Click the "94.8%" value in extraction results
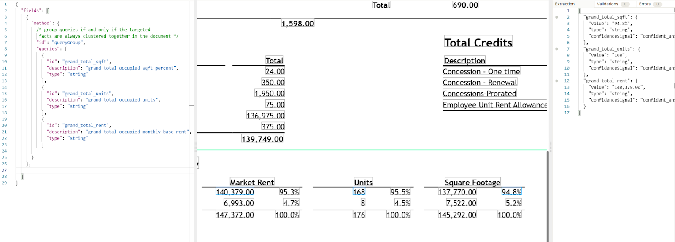Viewport: 675px width, 242px height. coord(621,24)
